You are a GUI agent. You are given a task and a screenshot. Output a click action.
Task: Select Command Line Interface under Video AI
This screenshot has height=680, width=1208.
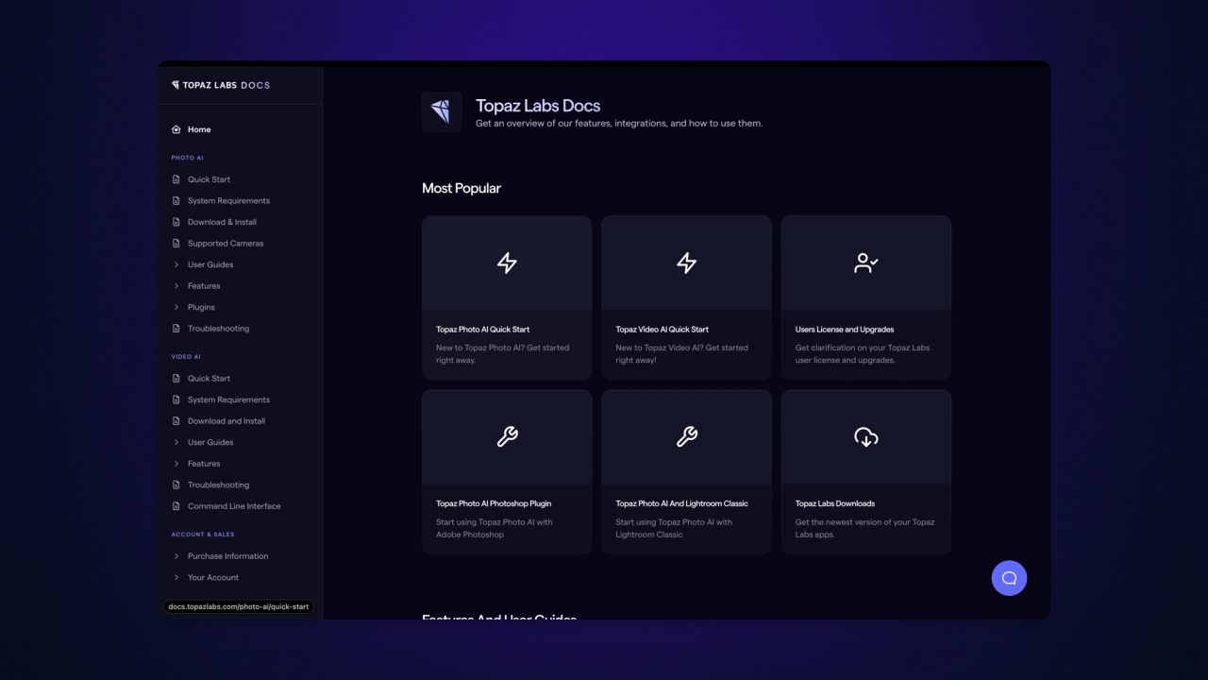coord(233,505)
